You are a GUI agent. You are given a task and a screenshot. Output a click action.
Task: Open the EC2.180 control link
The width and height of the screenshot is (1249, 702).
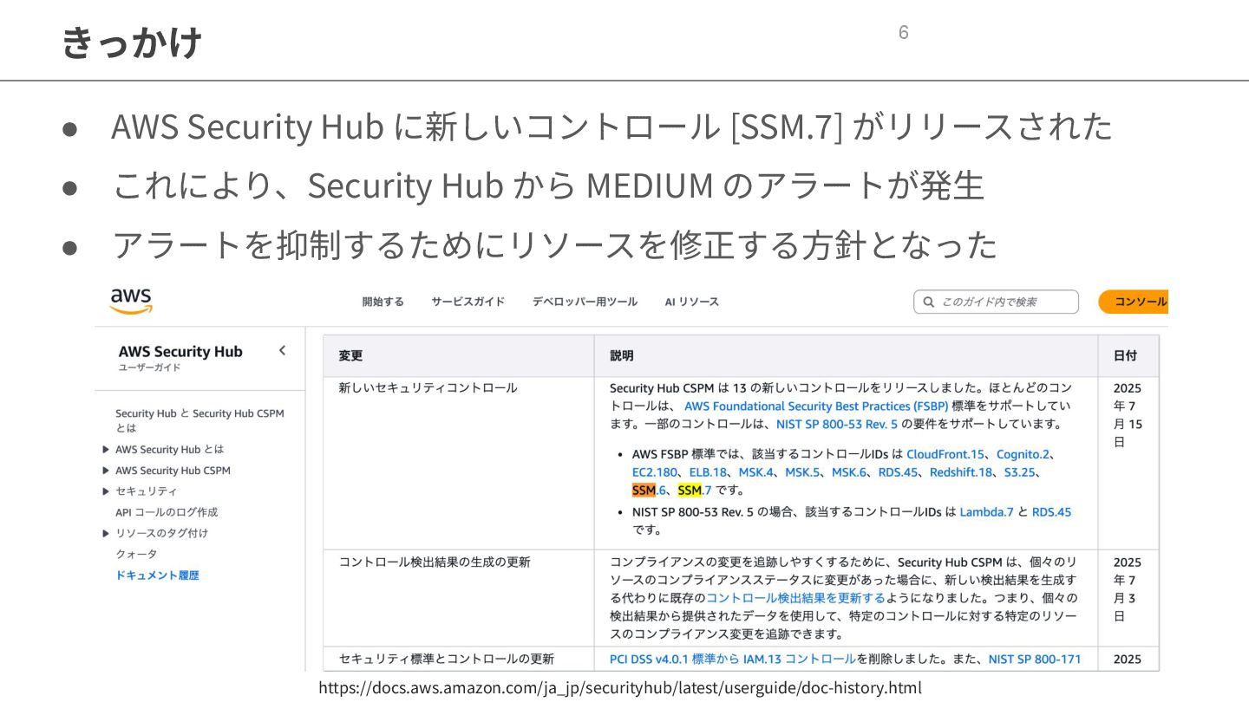coord(654,472)
